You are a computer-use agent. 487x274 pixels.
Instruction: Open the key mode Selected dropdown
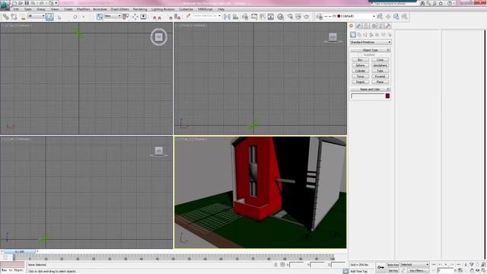(415, 265)
